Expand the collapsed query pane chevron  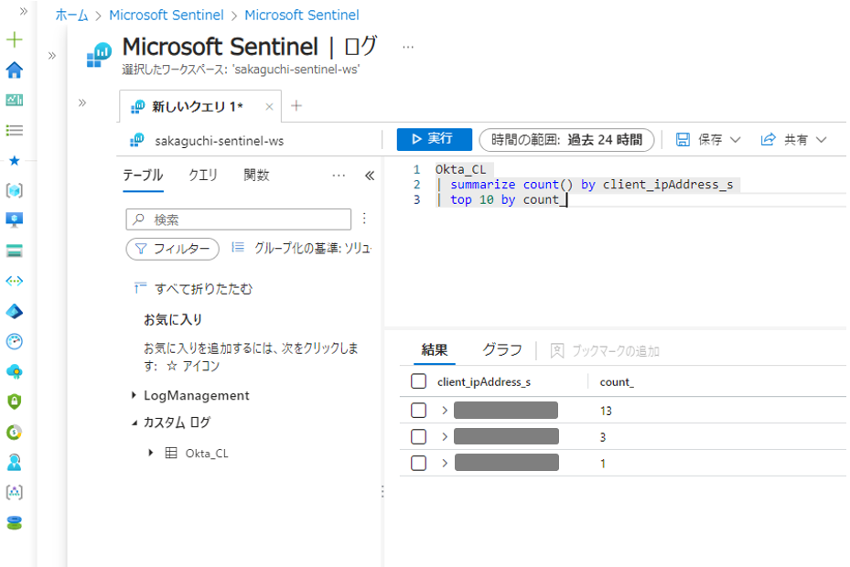point(81,103)
